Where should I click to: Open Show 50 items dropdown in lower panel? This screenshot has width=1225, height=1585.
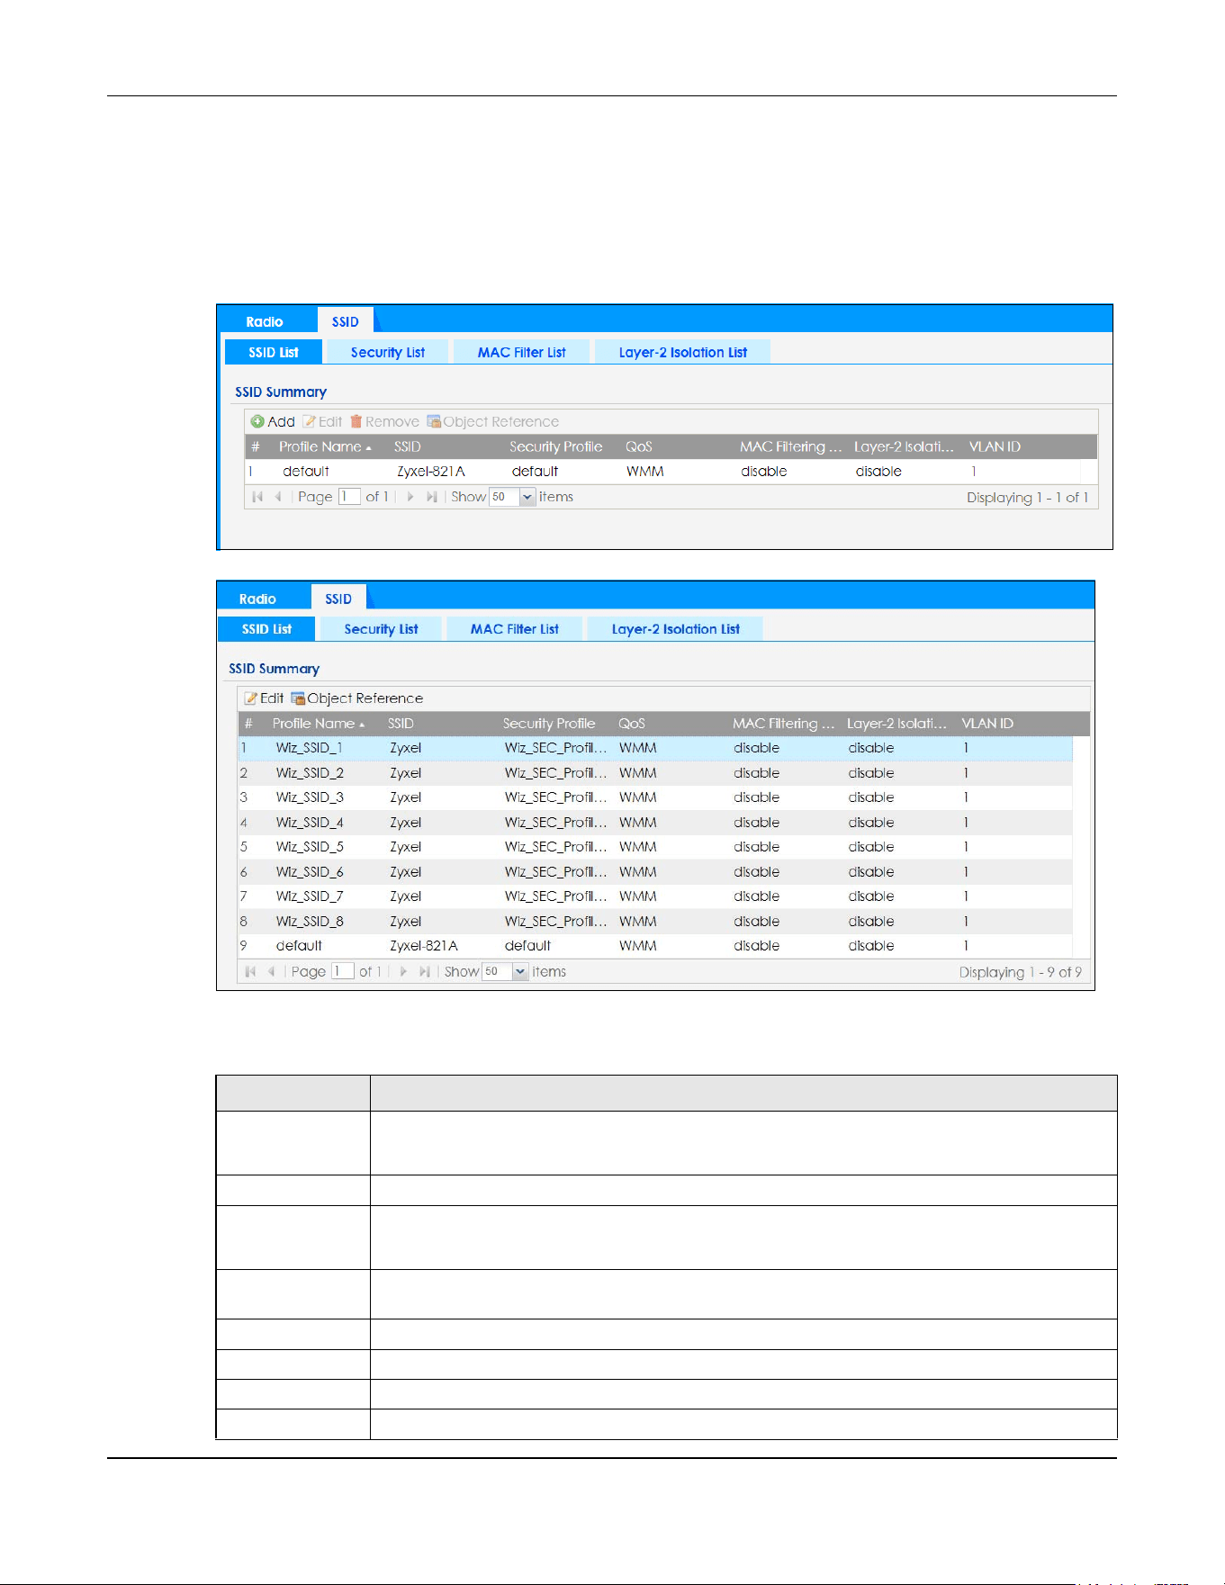pos(520,972)
